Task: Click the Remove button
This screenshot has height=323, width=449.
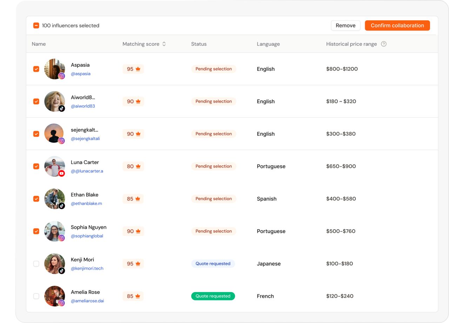Action: pos(346,26)
